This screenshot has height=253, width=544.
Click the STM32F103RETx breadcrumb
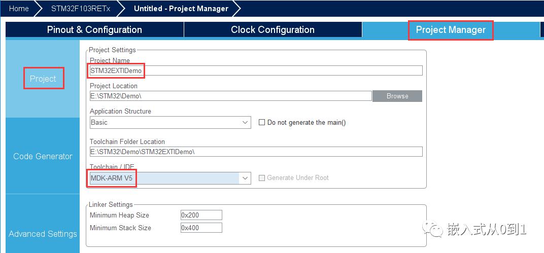tap(81, 9)
